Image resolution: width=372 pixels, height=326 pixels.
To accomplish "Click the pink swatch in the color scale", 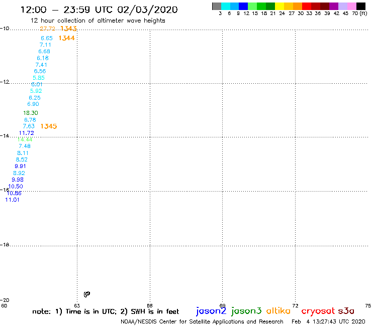I will point(351,6).
